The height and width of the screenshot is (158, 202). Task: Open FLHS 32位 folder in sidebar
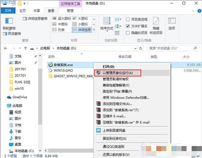click(20, 82)
